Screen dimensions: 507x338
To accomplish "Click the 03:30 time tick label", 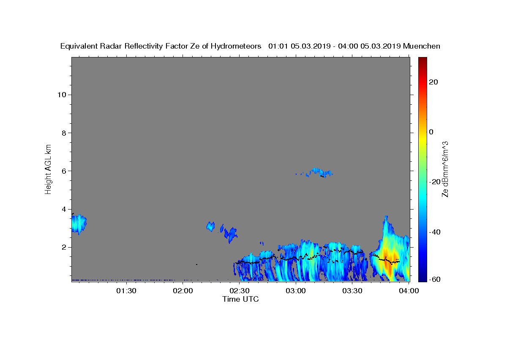I will click(x=352, y=291).
